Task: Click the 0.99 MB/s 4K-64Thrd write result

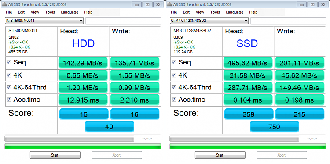Action: tap(135, 87)
